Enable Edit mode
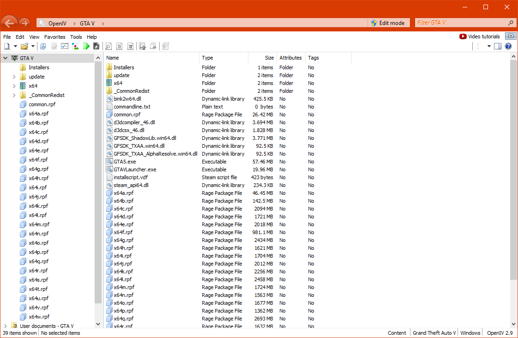The height and width of the screenshot is (338, 518). pyautogui.click(x=388, y=23)
